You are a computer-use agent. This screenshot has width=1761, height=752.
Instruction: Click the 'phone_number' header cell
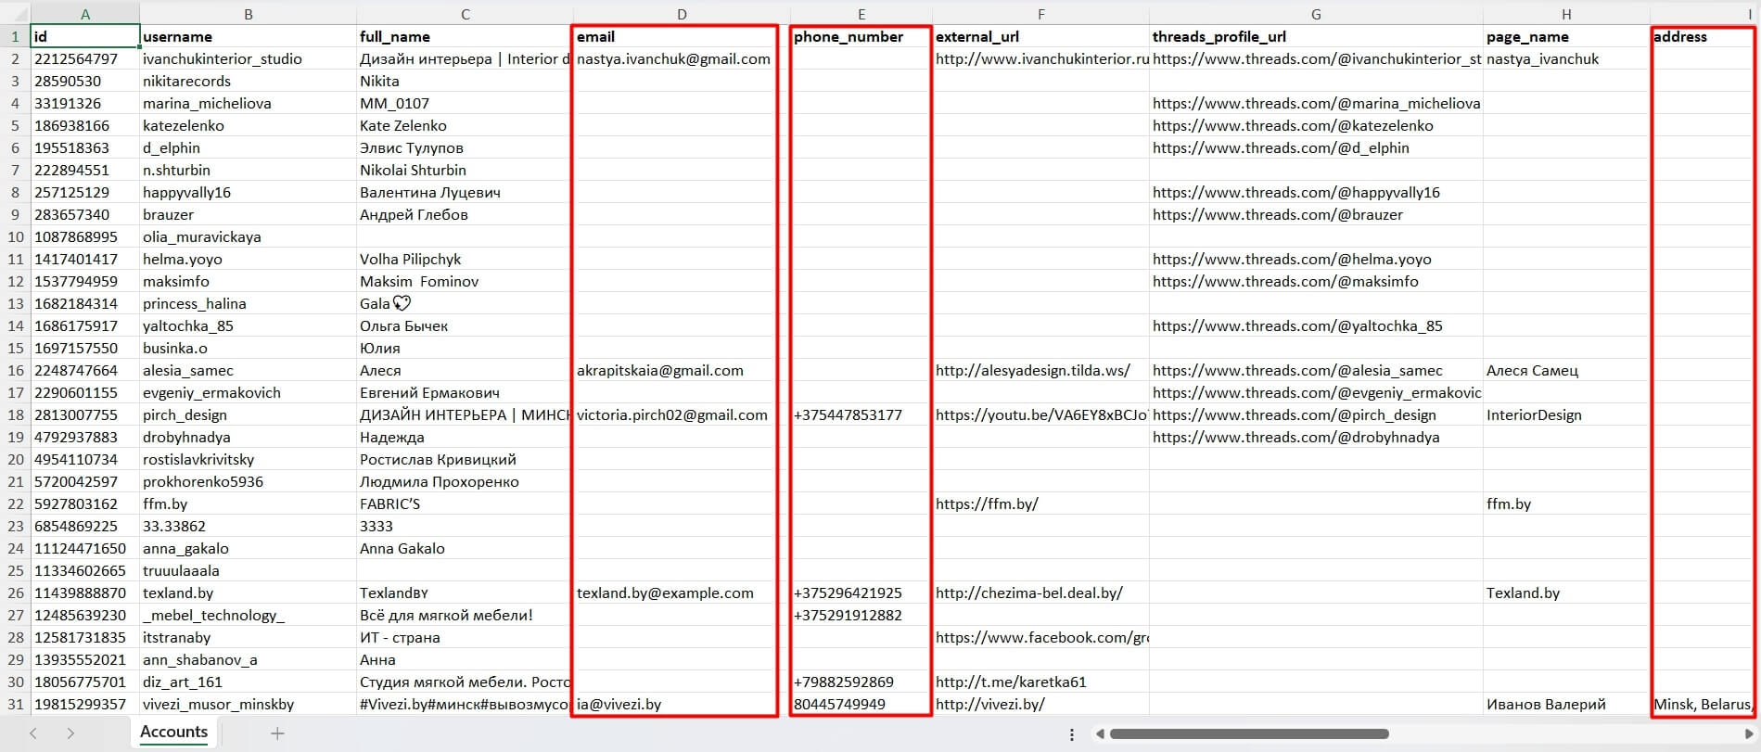861,36
